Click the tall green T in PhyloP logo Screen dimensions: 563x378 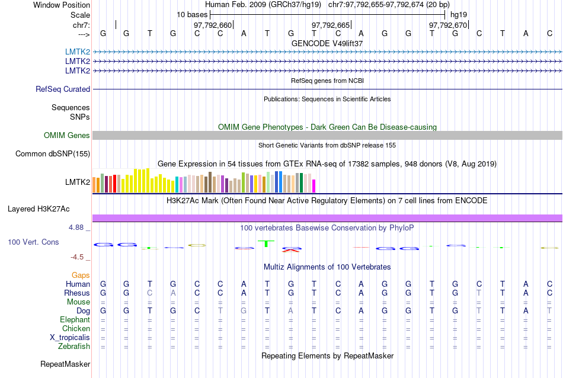265,244
